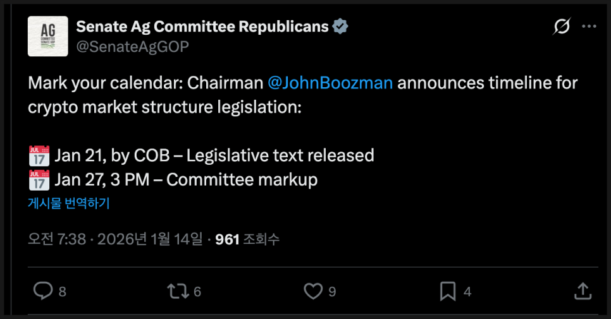This screenshot has width=611, height=319.
Task: Click the repost count 6
Action: (x=197, y=292)
